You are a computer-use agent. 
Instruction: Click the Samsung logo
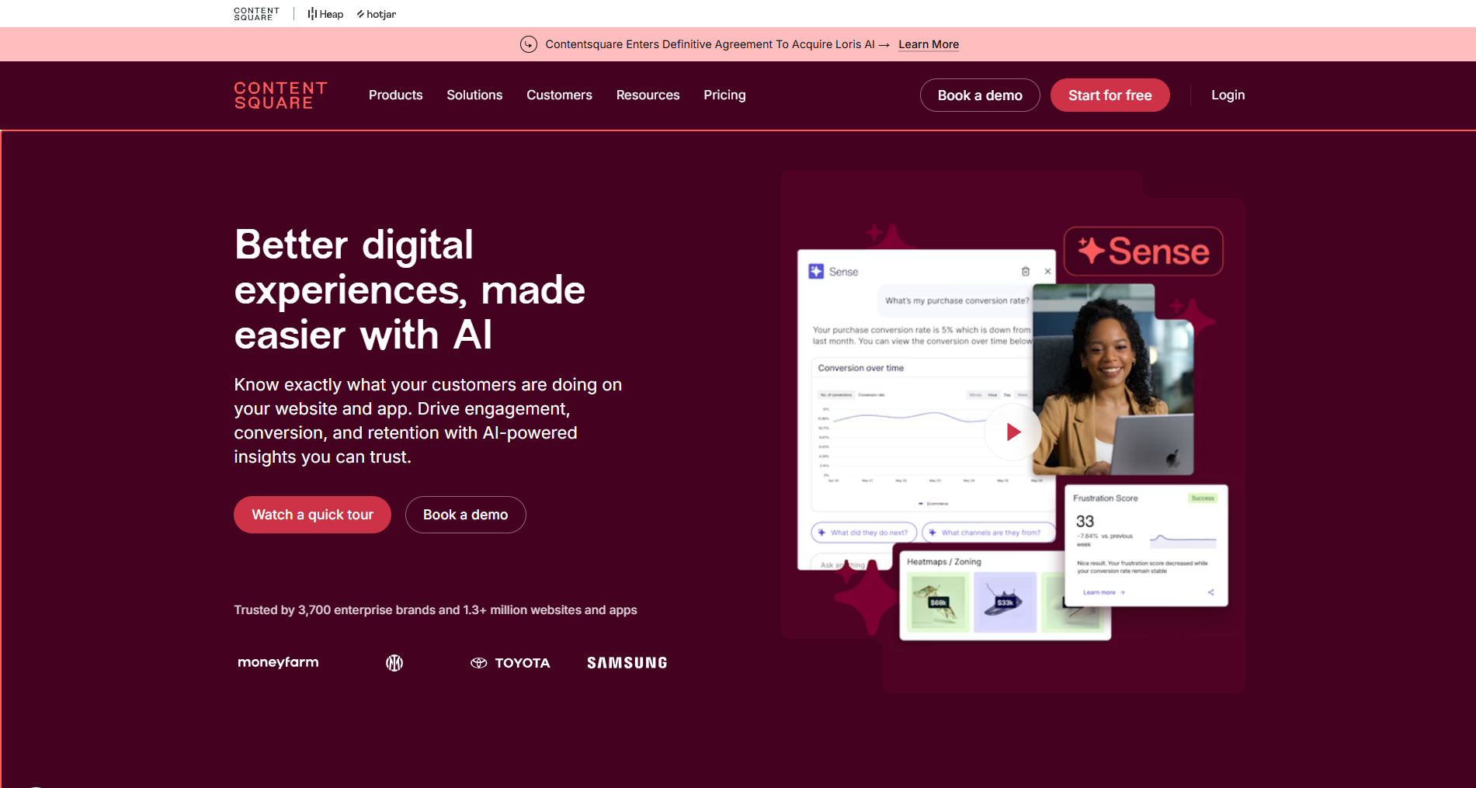click(x=627, y=663)
